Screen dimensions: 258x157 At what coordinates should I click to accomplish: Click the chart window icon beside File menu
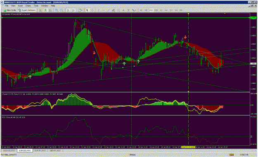click(x=3, y=6)
